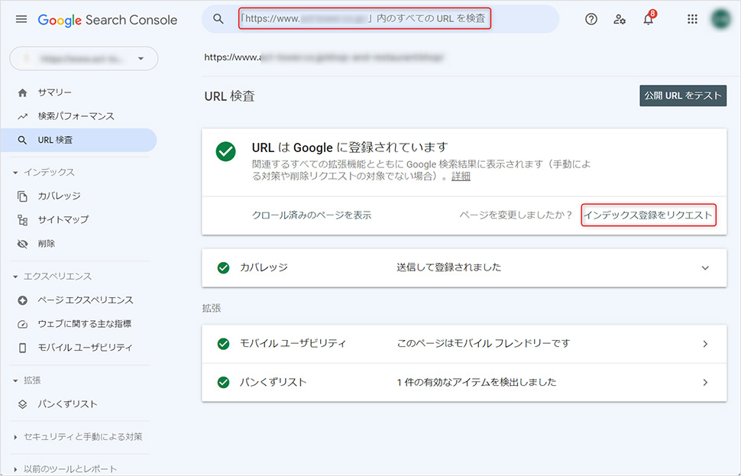The image size is (741, 476).
Task: Click green check beside URL は Google に登録されています
Action: pyautogui.click(x=226, y=151)
